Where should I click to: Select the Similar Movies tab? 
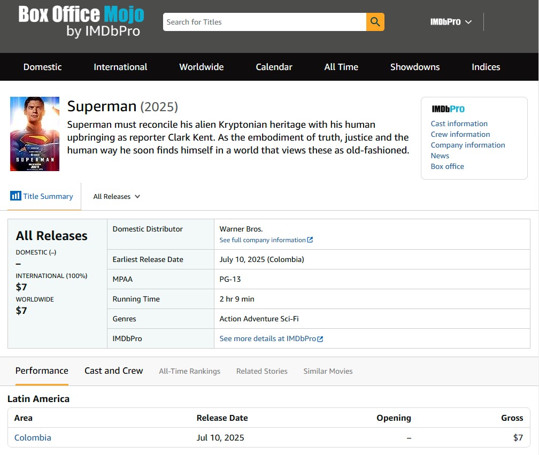pyautogui.click(x=328, y=371)
